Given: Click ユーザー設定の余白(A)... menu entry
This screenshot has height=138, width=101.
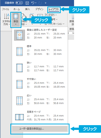Looking at the screenshot, I should pos(40,129).
